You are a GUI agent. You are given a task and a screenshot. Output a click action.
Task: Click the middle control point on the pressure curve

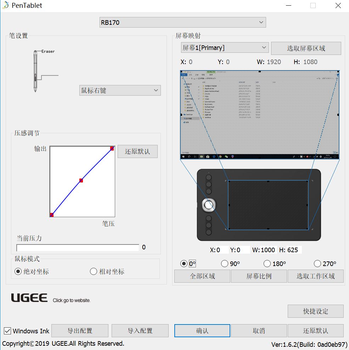tap(81, 180)
